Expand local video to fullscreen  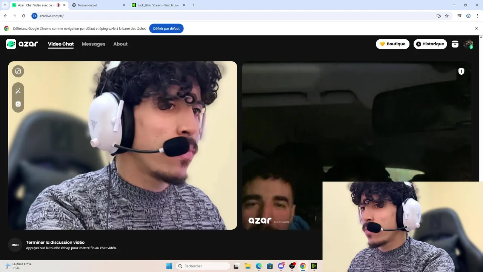click(x=18, y=71)
